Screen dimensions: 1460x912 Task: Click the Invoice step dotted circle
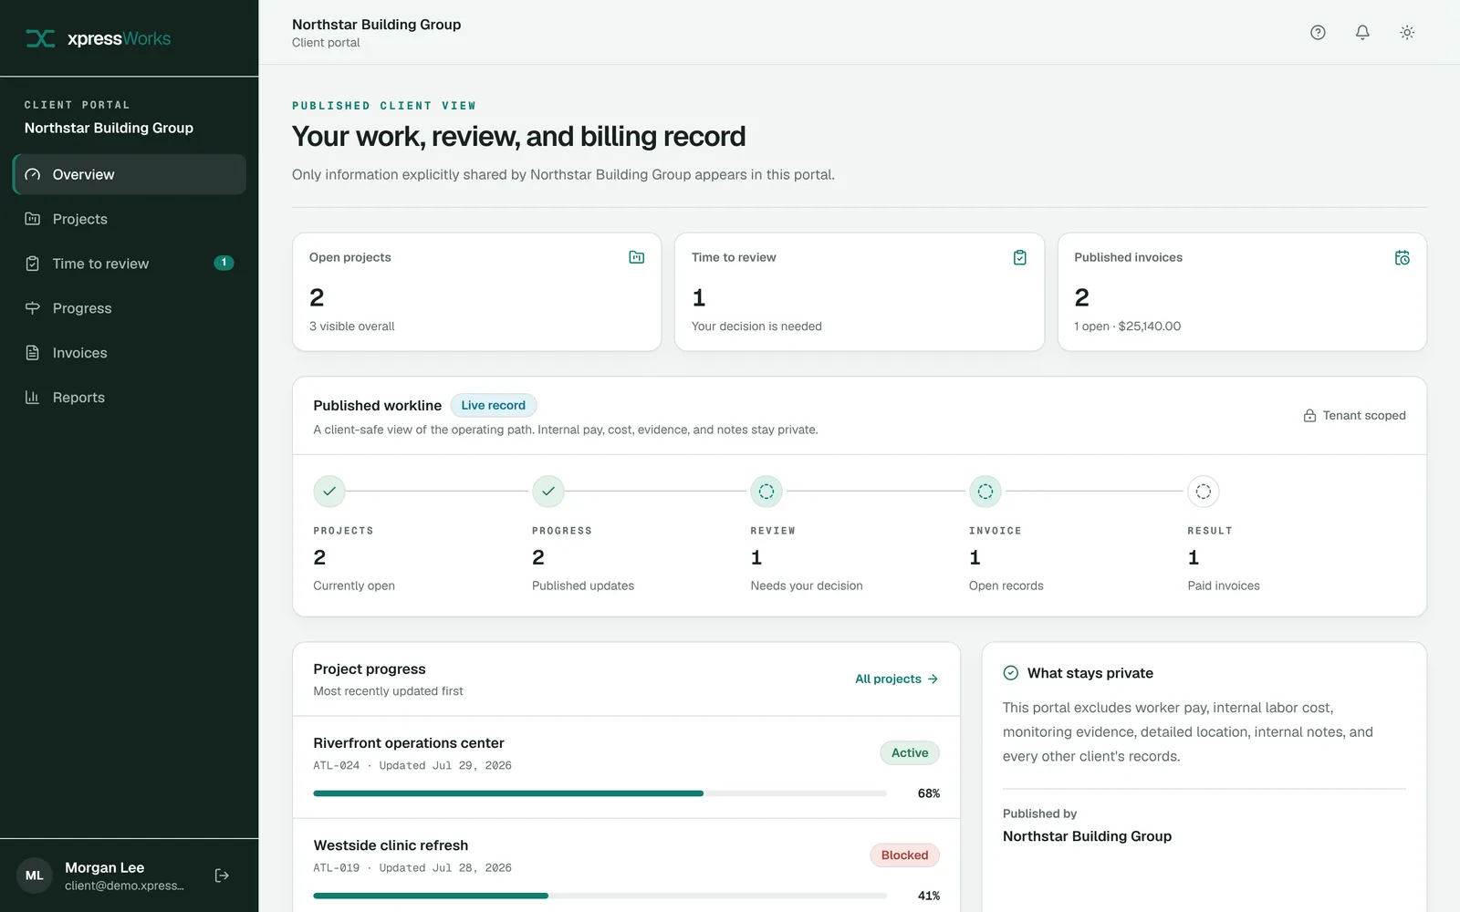click(x=985, y=491)
